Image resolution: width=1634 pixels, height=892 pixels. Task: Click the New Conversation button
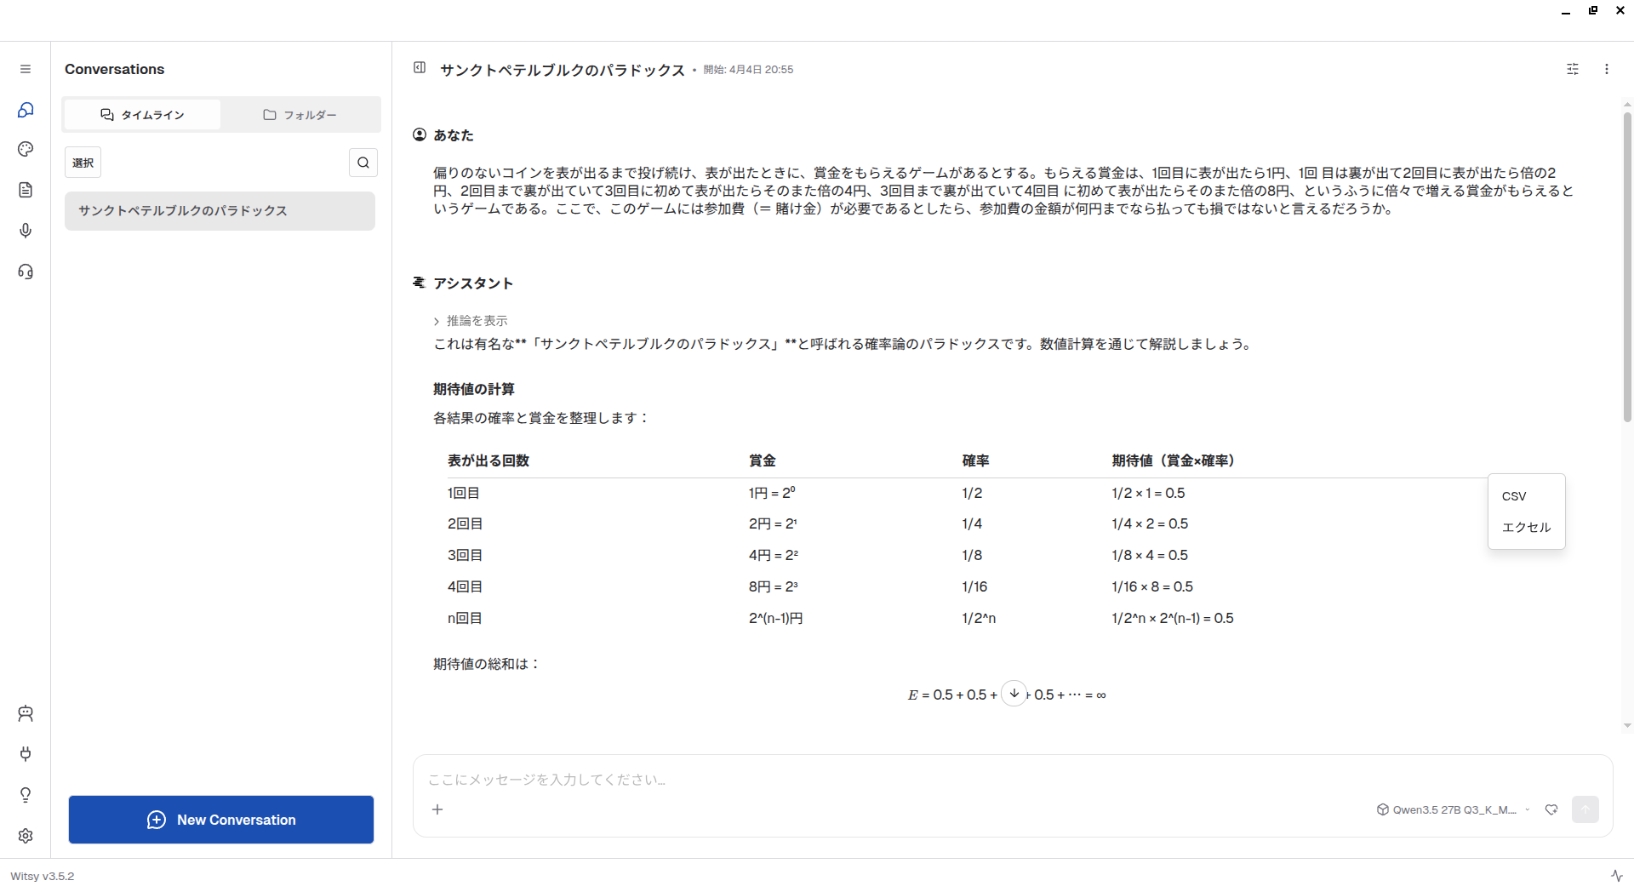coord(221,820)
